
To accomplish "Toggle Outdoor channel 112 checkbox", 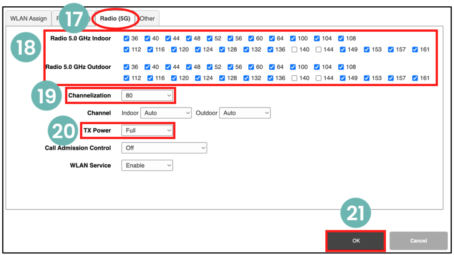I will click(x=126, y=78).
